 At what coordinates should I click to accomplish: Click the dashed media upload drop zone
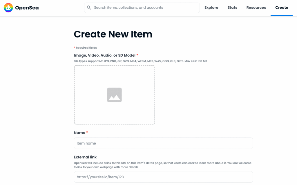(114, 95)
